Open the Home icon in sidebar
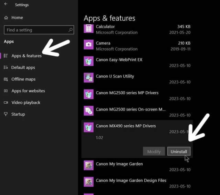220x195 pixels. pos(6,18)
